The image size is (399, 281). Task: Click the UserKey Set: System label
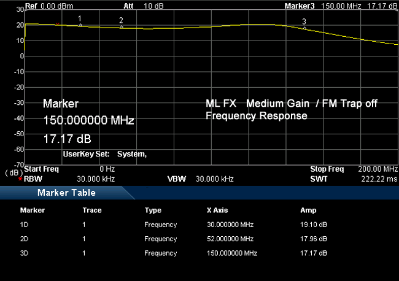pyautogui.click(x=104, y=154)
